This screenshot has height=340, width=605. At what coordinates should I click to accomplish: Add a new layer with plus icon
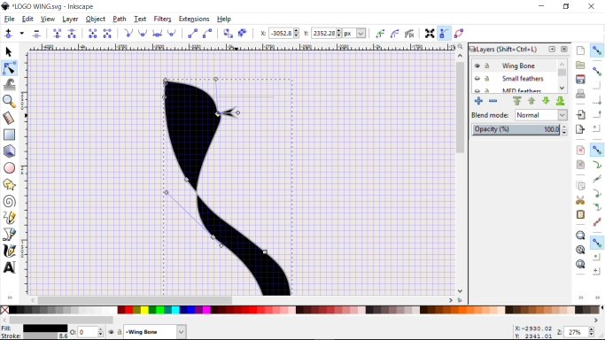point(479,101)
